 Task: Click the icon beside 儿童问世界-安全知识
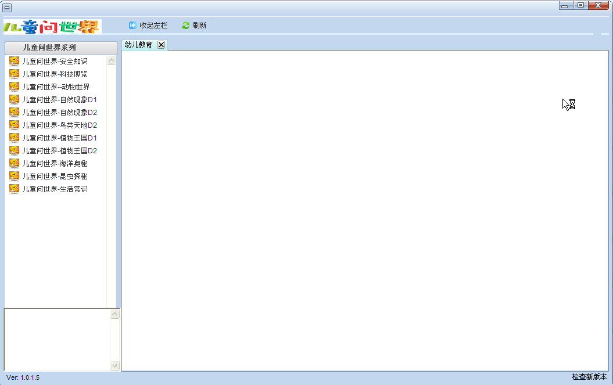click(14, 61)
